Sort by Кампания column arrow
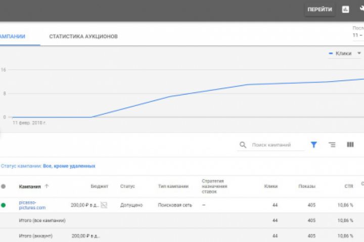Image resolution: width=364 pixels, height=242 pixels. click(x=47, y=186)
